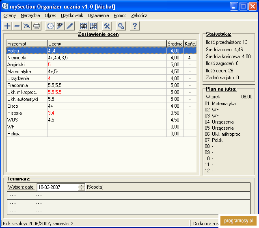Click the minus remove-grade toolbar icon
Screen dimensions: 259x228
pos(17,26)
